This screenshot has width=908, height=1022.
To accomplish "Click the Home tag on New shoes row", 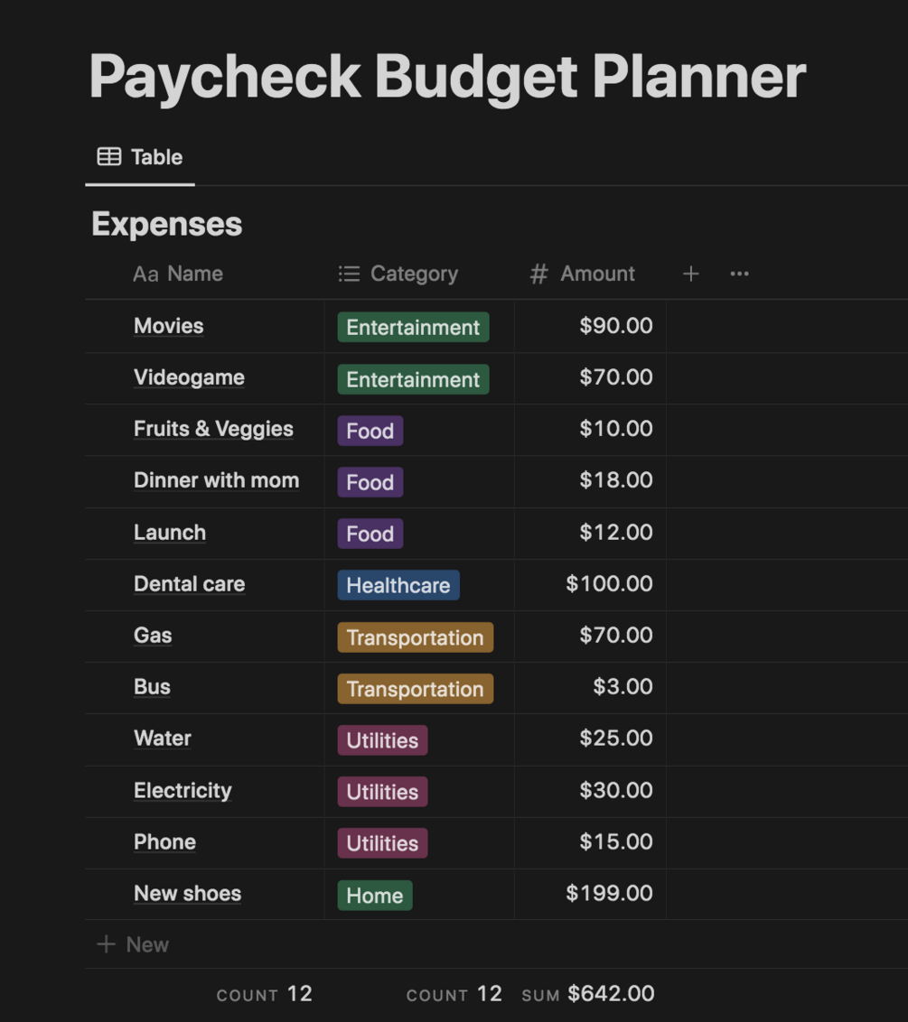I will pos(375,896).
